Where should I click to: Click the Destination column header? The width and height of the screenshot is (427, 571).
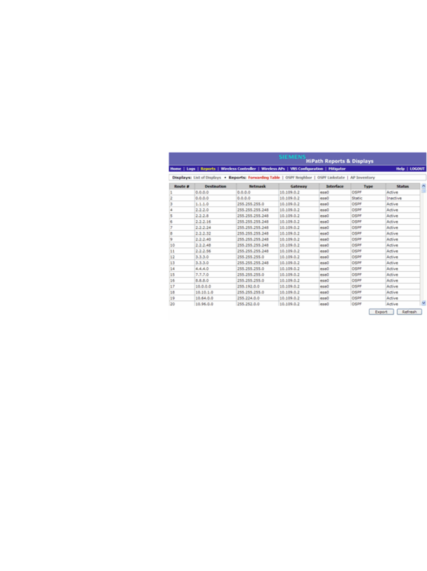tap(215, 186)
